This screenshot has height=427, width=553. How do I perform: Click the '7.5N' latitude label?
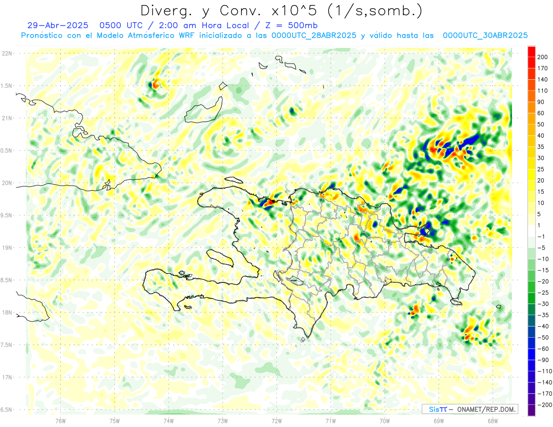(7, 345)
